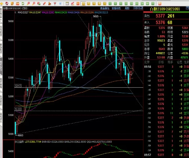This screenshot has height=158, width=189.
Task: Click the buy price 5376 in the quote panel
Action: coord(160,22)
